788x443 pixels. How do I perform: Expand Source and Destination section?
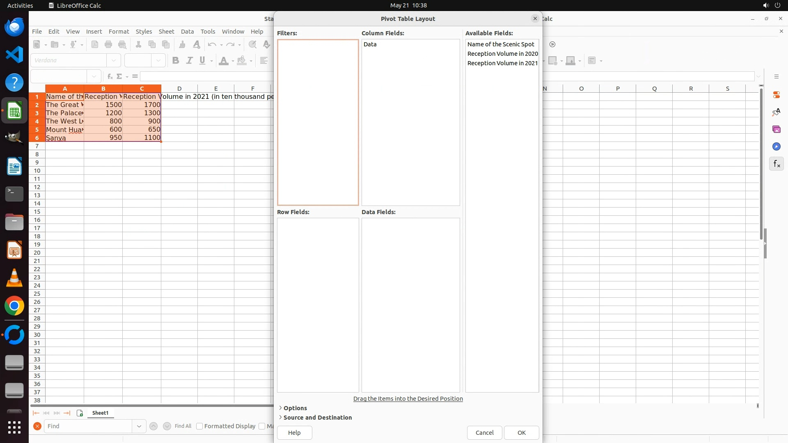[x=317, y=418]
